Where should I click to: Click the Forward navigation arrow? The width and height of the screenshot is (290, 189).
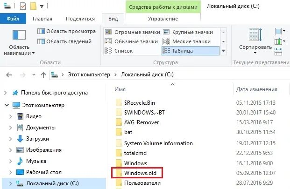(x=22, y=75)
